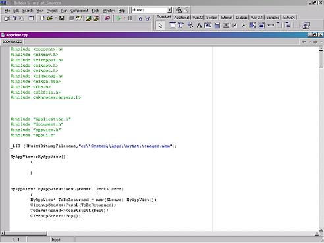Switch to the Win32 palette tab
Image resolution: width=324 pixels, height=243 pixels.
click(x=198, y=18)
